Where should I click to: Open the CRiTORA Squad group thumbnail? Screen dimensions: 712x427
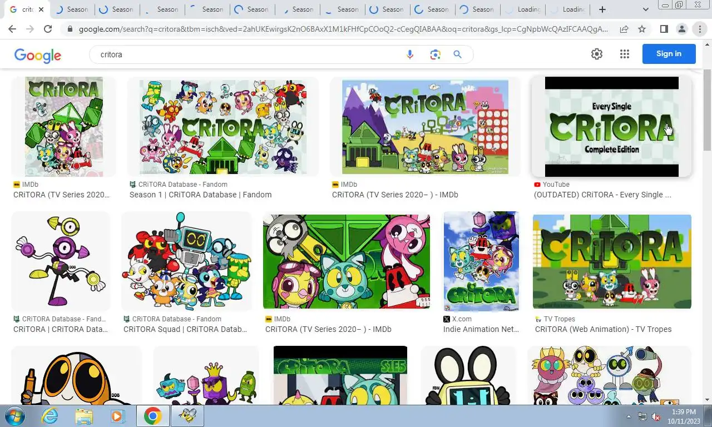186,261
